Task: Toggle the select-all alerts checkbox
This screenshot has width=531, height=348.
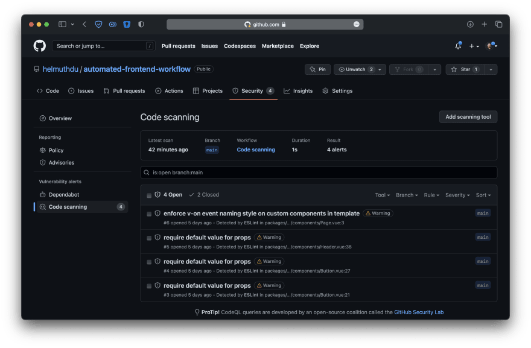Action: pyautogui.click(x=149, y=195)
